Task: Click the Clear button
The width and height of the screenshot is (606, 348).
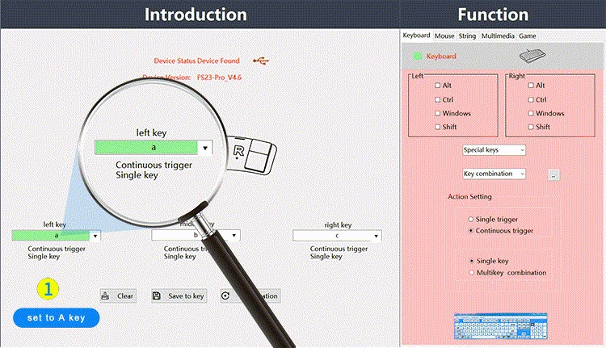Action: [x=118, y=296]
